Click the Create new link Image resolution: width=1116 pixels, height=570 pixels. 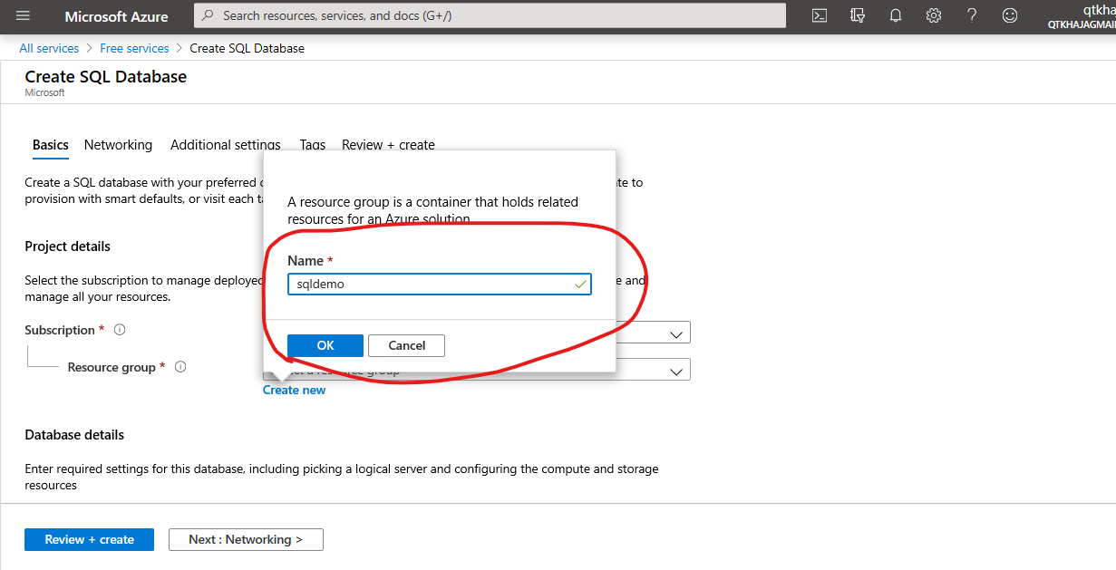click(x=295, y=390)
